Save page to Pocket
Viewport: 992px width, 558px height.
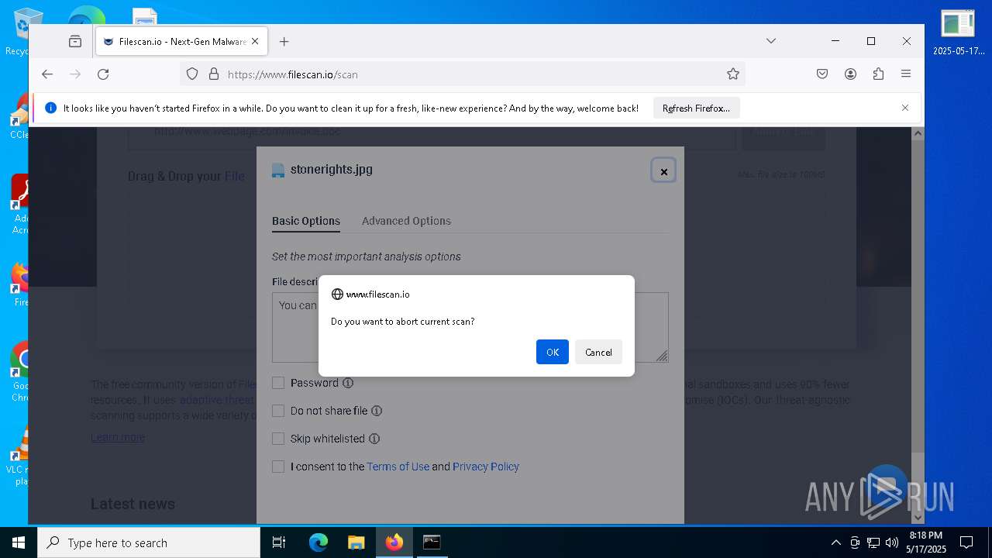pos(822,74)
